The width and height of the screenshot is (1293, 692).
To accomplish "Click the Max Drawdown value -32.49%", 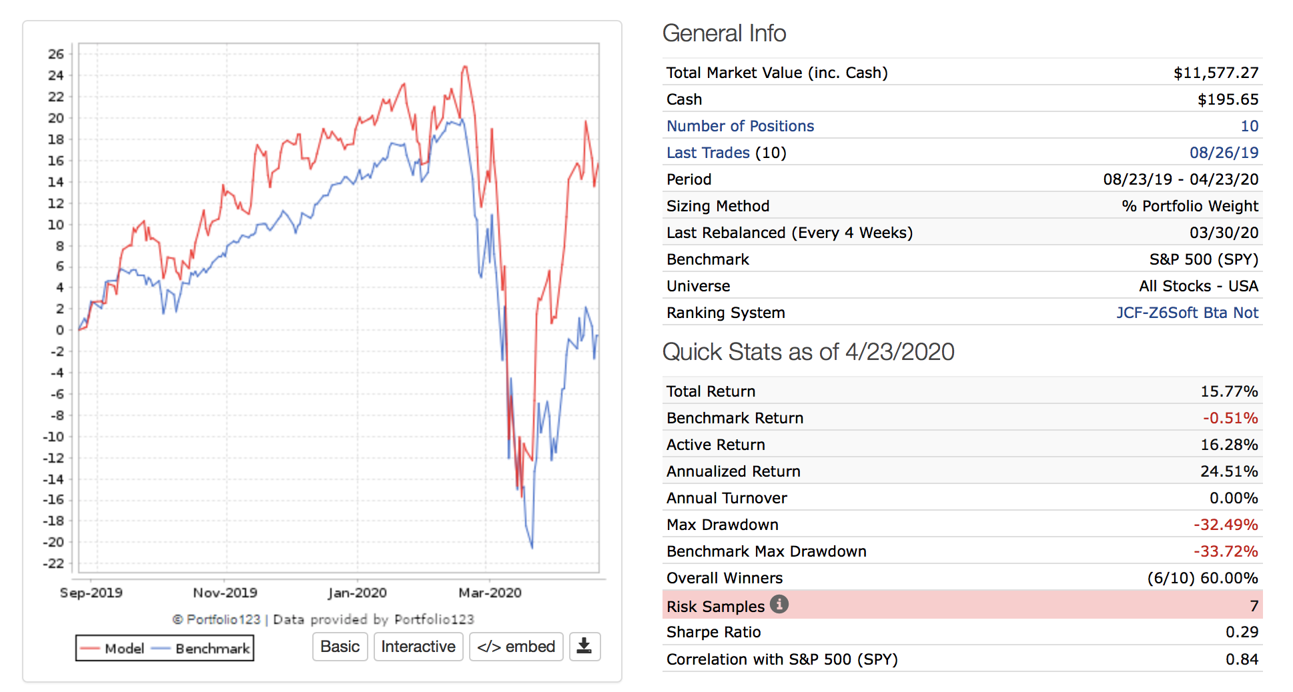I will pos(1226,525).
